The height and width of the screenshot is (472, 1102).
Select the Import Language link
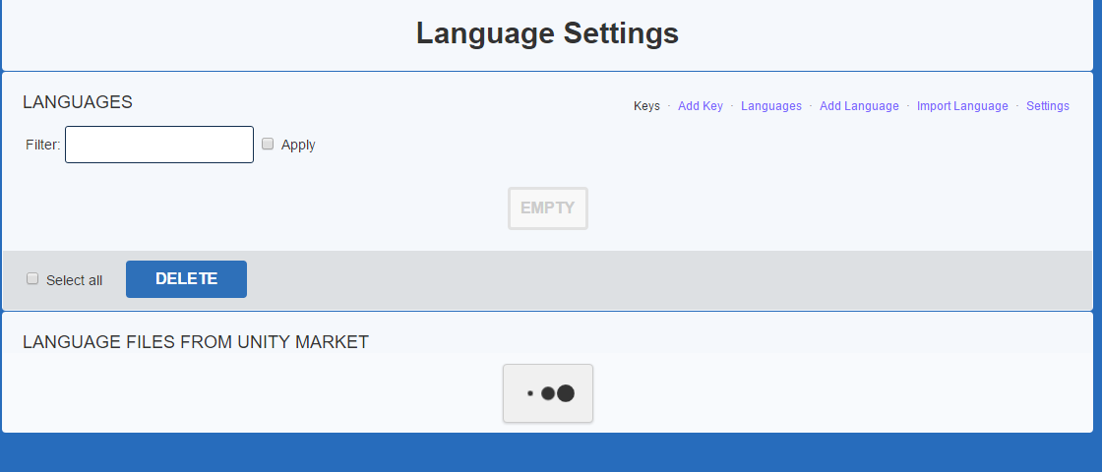pyautogui.click(x=961, y=106)
